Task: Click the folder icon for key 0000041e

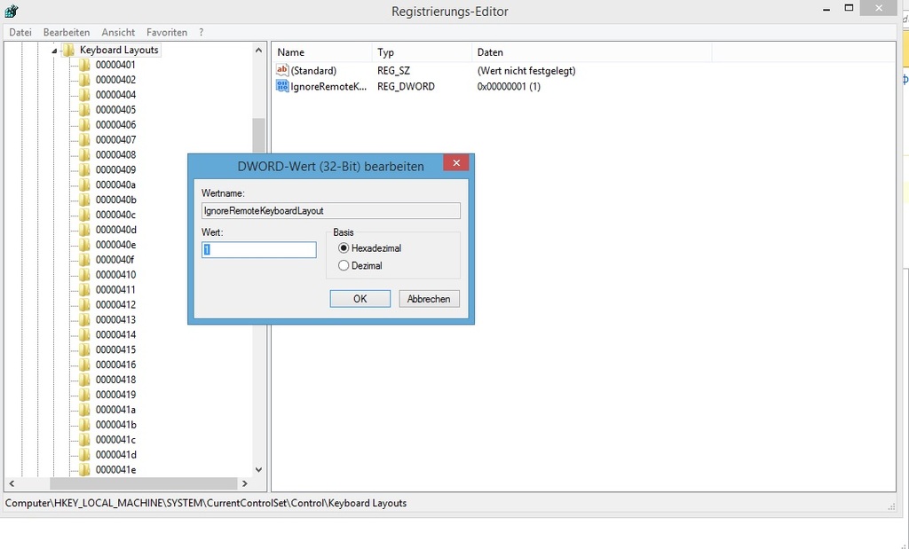Action: pos(84,469)
